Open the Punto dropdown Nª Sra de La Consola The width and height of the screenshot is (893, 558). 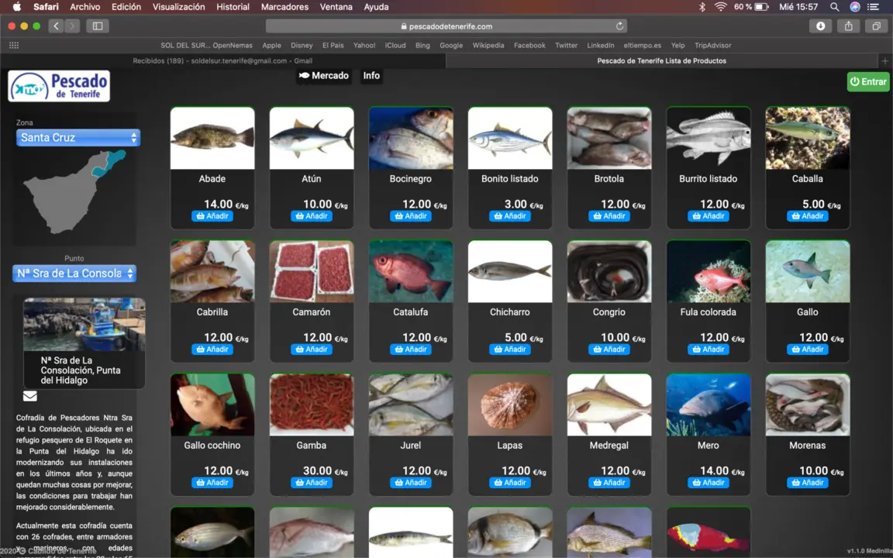74,274
